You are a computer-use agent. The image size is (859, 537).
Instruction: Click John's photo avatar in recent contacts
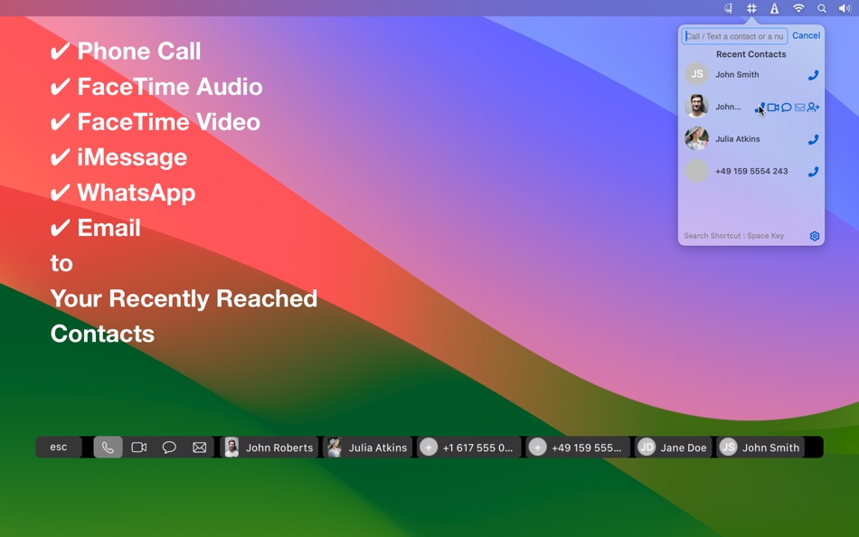(697, 106)
